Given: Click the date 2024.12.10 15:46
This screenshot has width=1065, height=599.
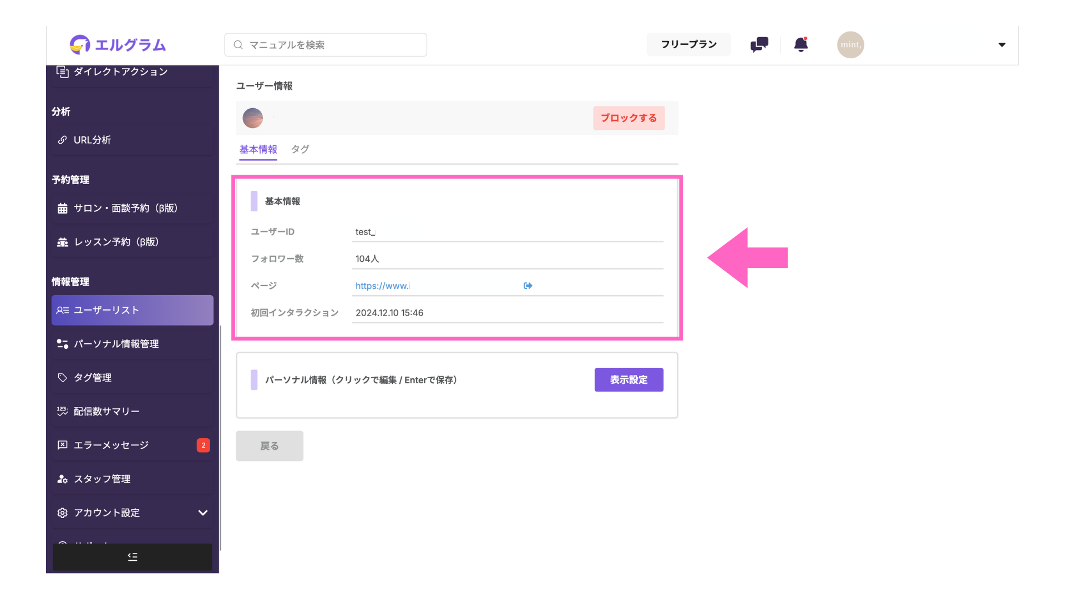Looking at the screenshot, I should pos(389,313).
